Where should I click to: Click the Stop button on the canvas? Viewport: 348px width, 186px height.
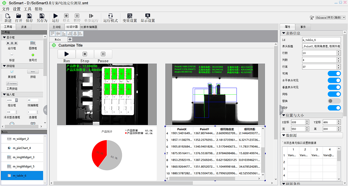(85, 54)
